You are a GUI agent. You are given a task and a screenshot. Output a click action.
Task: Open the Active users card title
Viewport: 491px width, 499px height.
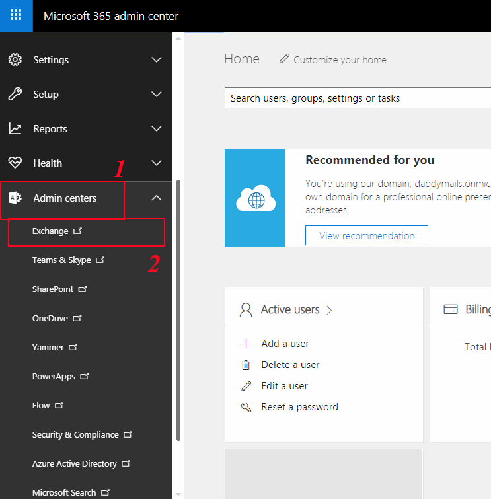290,310
